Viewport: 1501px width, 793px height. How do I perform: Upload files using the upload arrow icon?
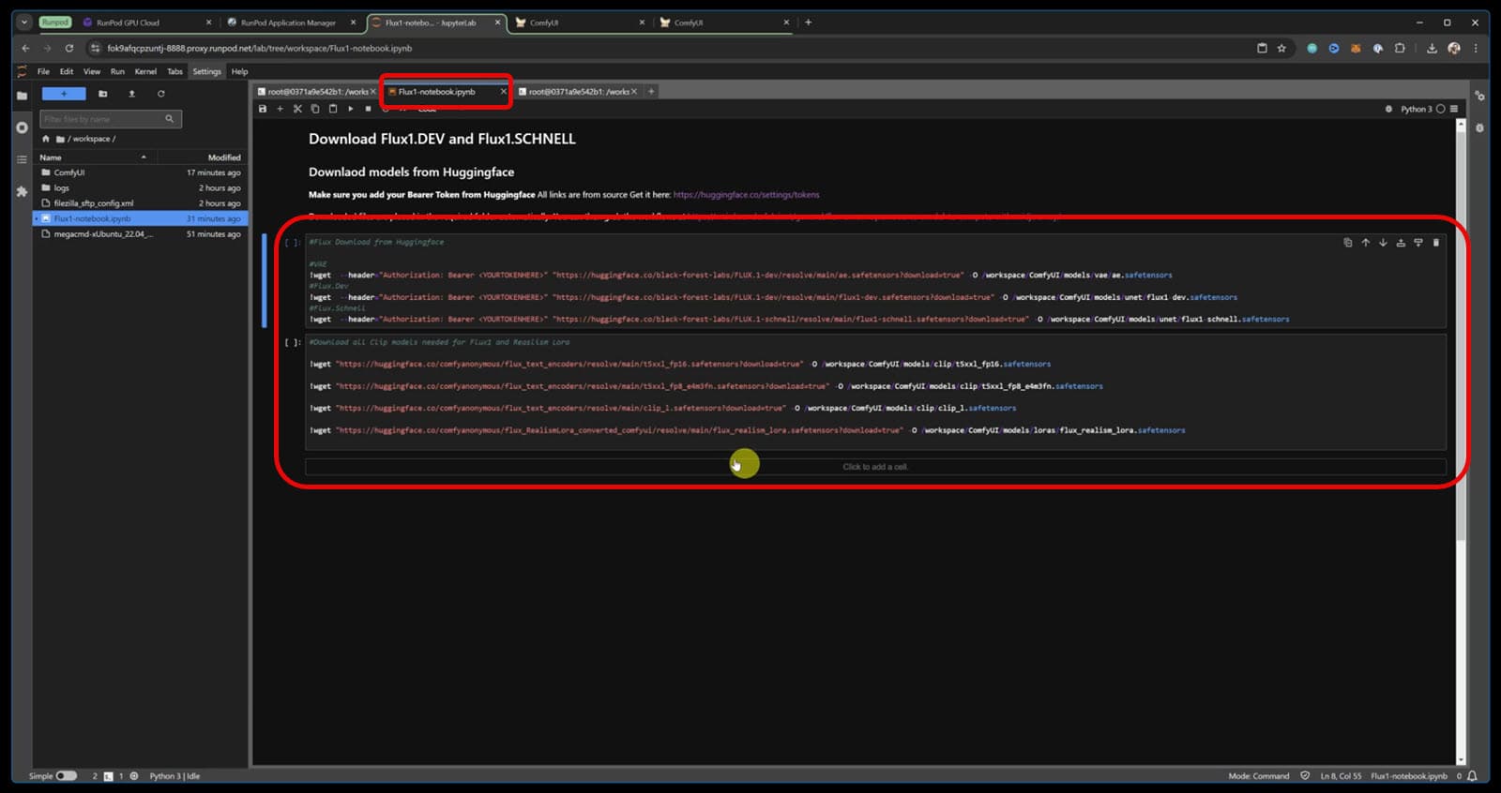point(132,94)
